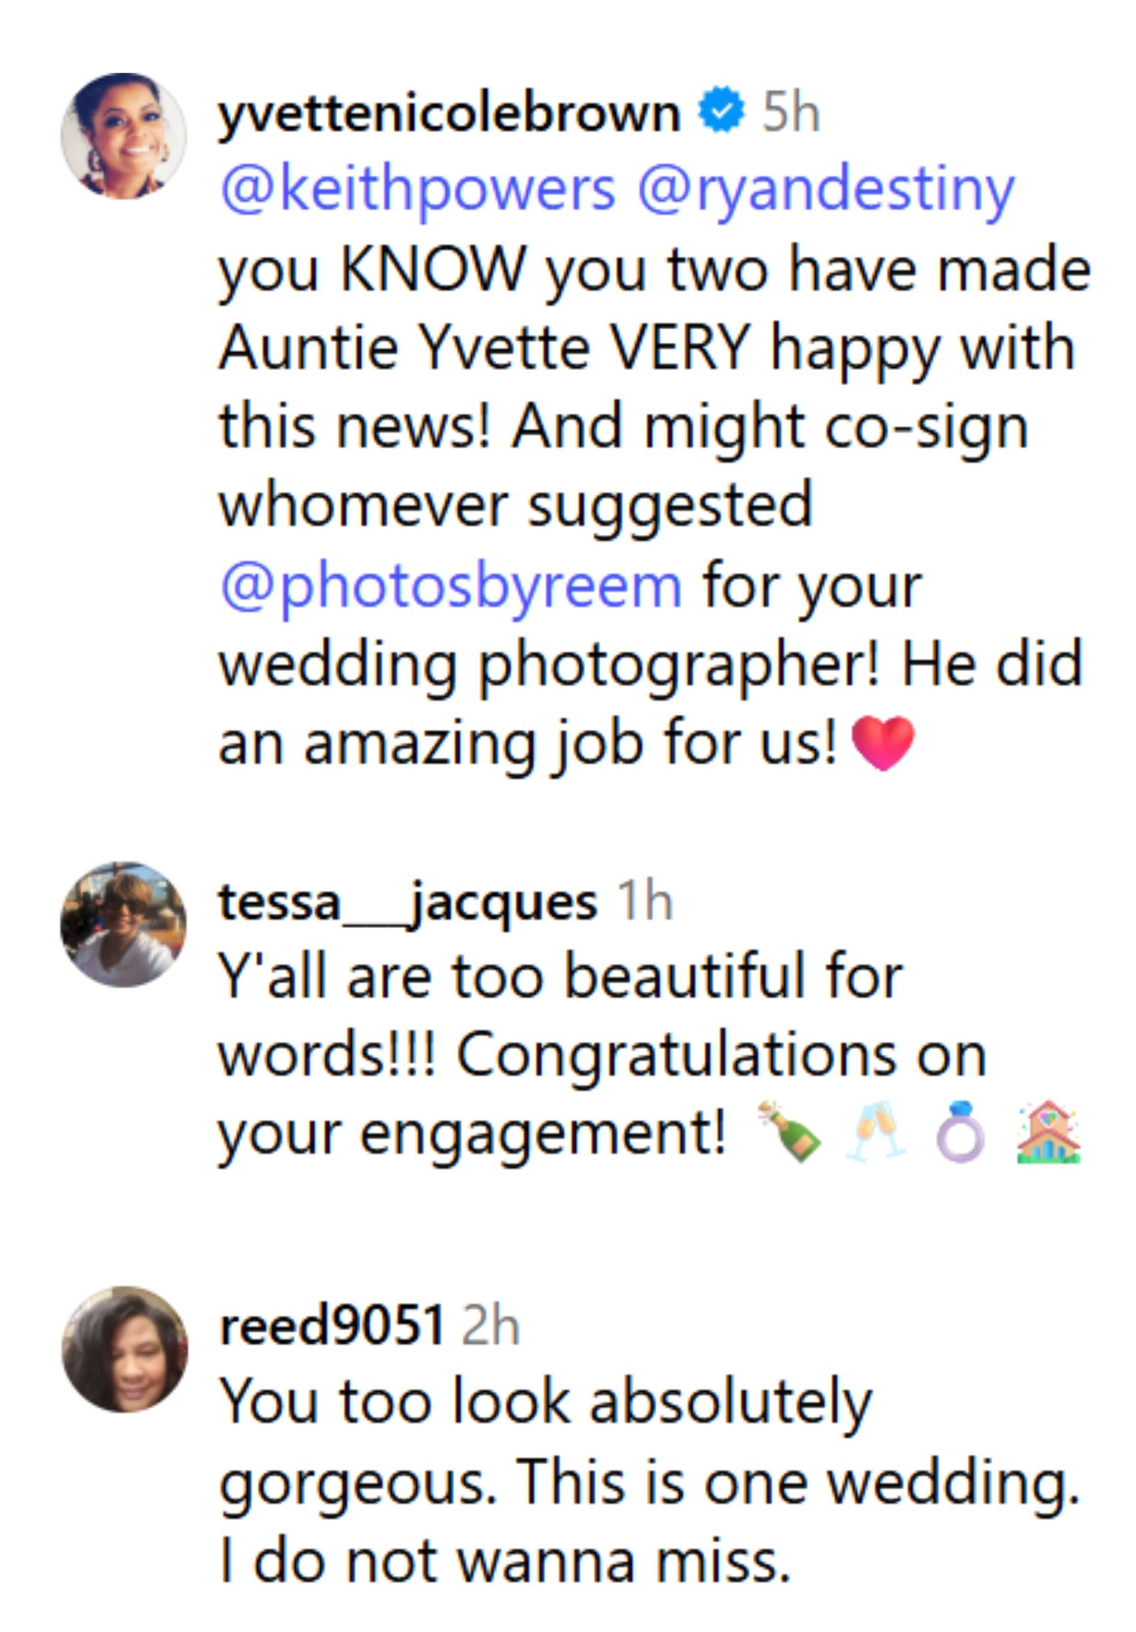Click the 5h timestamp on Yvette's comment
1136x1632 pixels.
[791, 112]
